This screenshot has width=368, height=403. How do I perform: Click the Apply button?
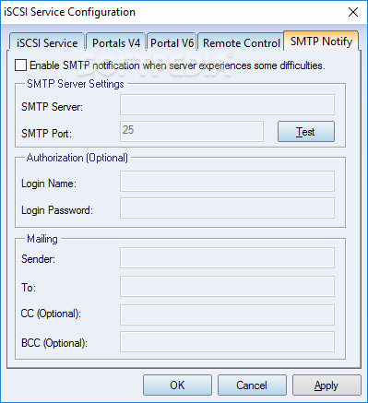pyautogui.click(x=326, y=385)
